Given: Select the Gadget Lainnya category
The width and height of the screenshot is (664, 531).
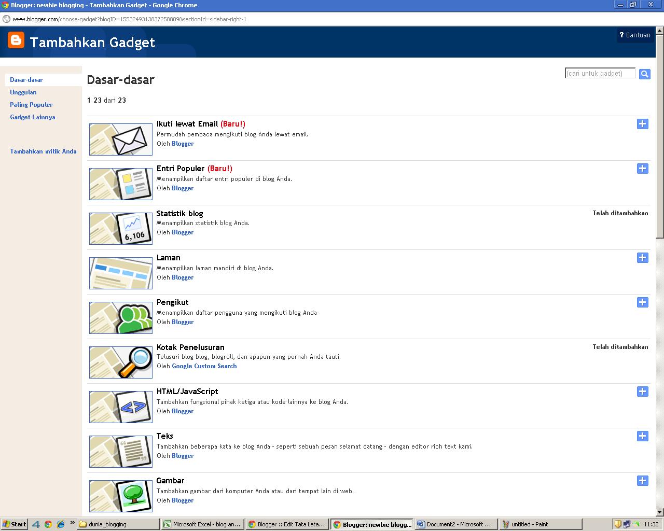Looking at the screenshot, I should 33,117.
